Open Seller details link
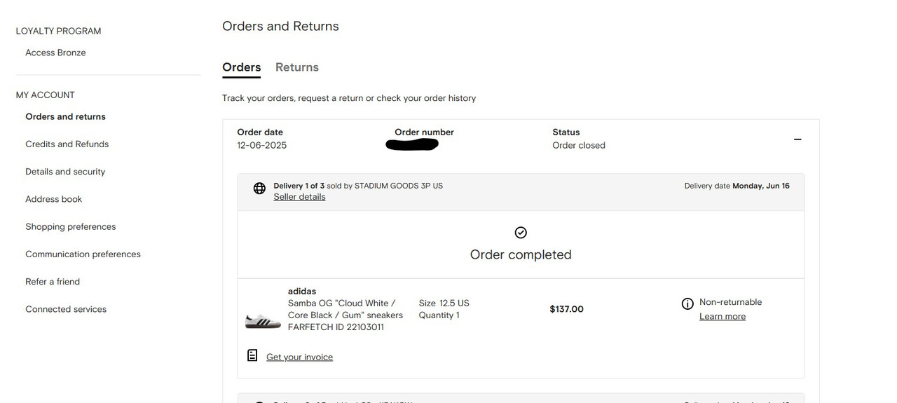The height and width of the screenshot is (403, 897). pos(299,197)
